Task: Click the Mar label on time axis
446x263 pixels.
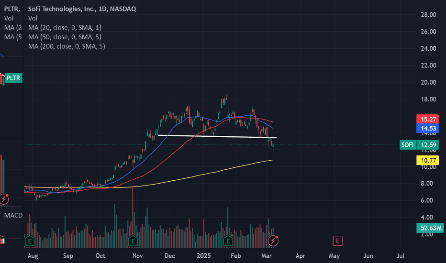Action: click(267, 256)
